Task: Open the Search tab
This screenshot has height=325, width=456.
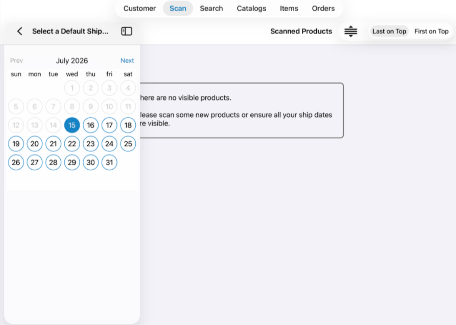Action: coord(211,8)
